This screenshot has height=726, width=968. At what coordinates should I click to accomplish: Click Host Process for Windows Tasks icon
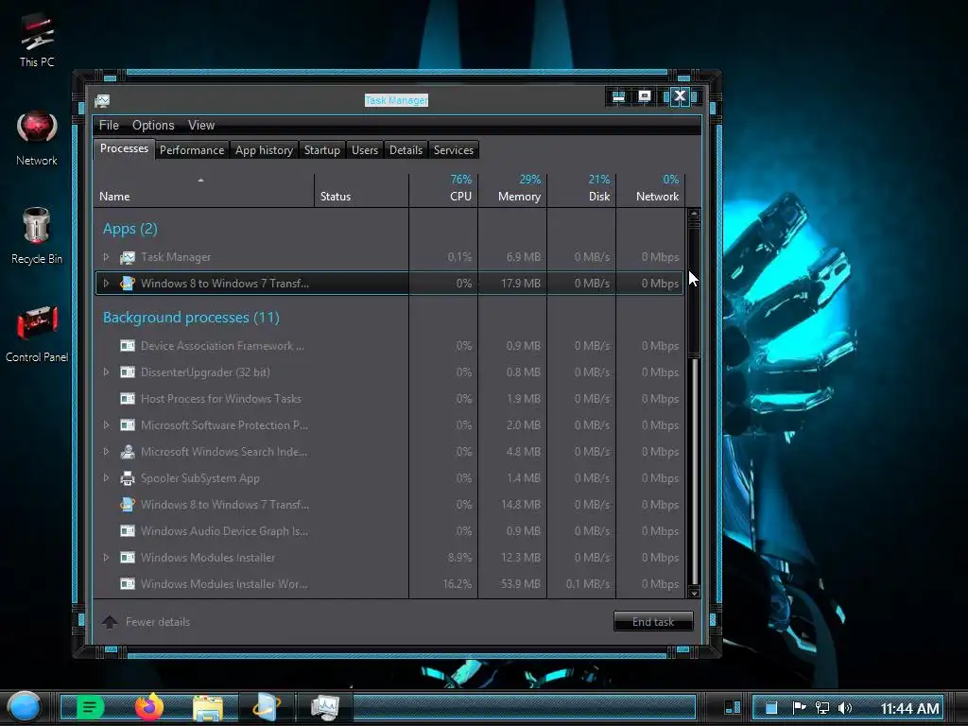128,399
